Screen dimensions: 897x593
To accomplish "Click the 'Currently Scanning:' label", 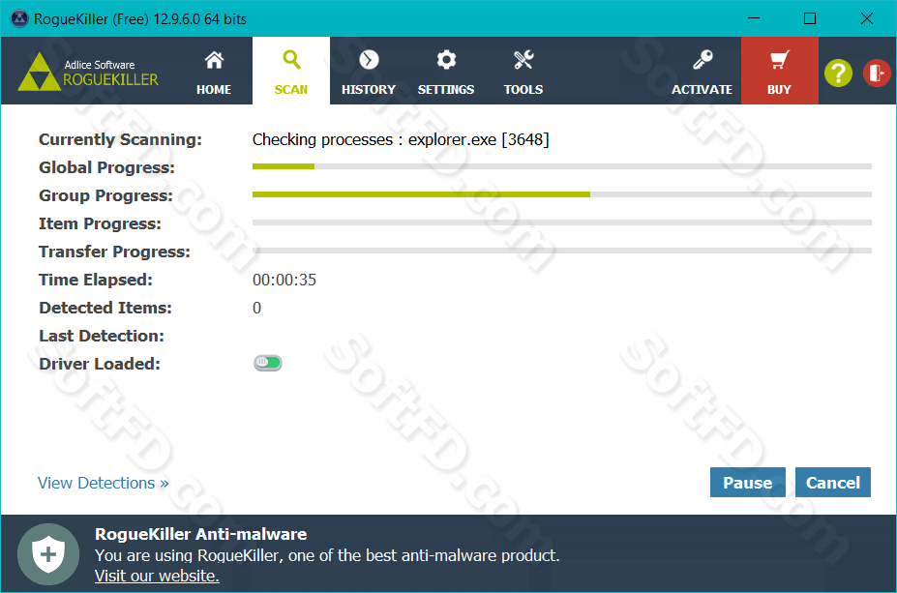I will (x=120, y=139).
